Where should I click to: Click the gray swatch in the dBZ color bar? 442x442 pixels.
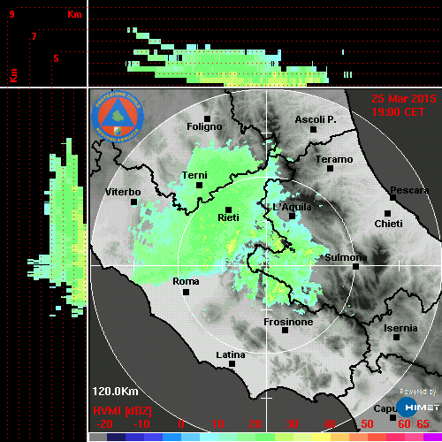pos(98,438)
